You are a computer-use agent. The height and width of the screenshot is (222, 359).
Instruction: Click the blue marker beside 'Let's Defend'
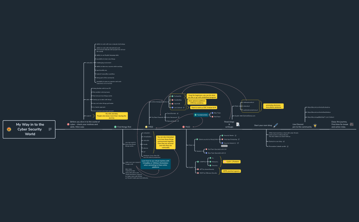click(x=172, y=107)
